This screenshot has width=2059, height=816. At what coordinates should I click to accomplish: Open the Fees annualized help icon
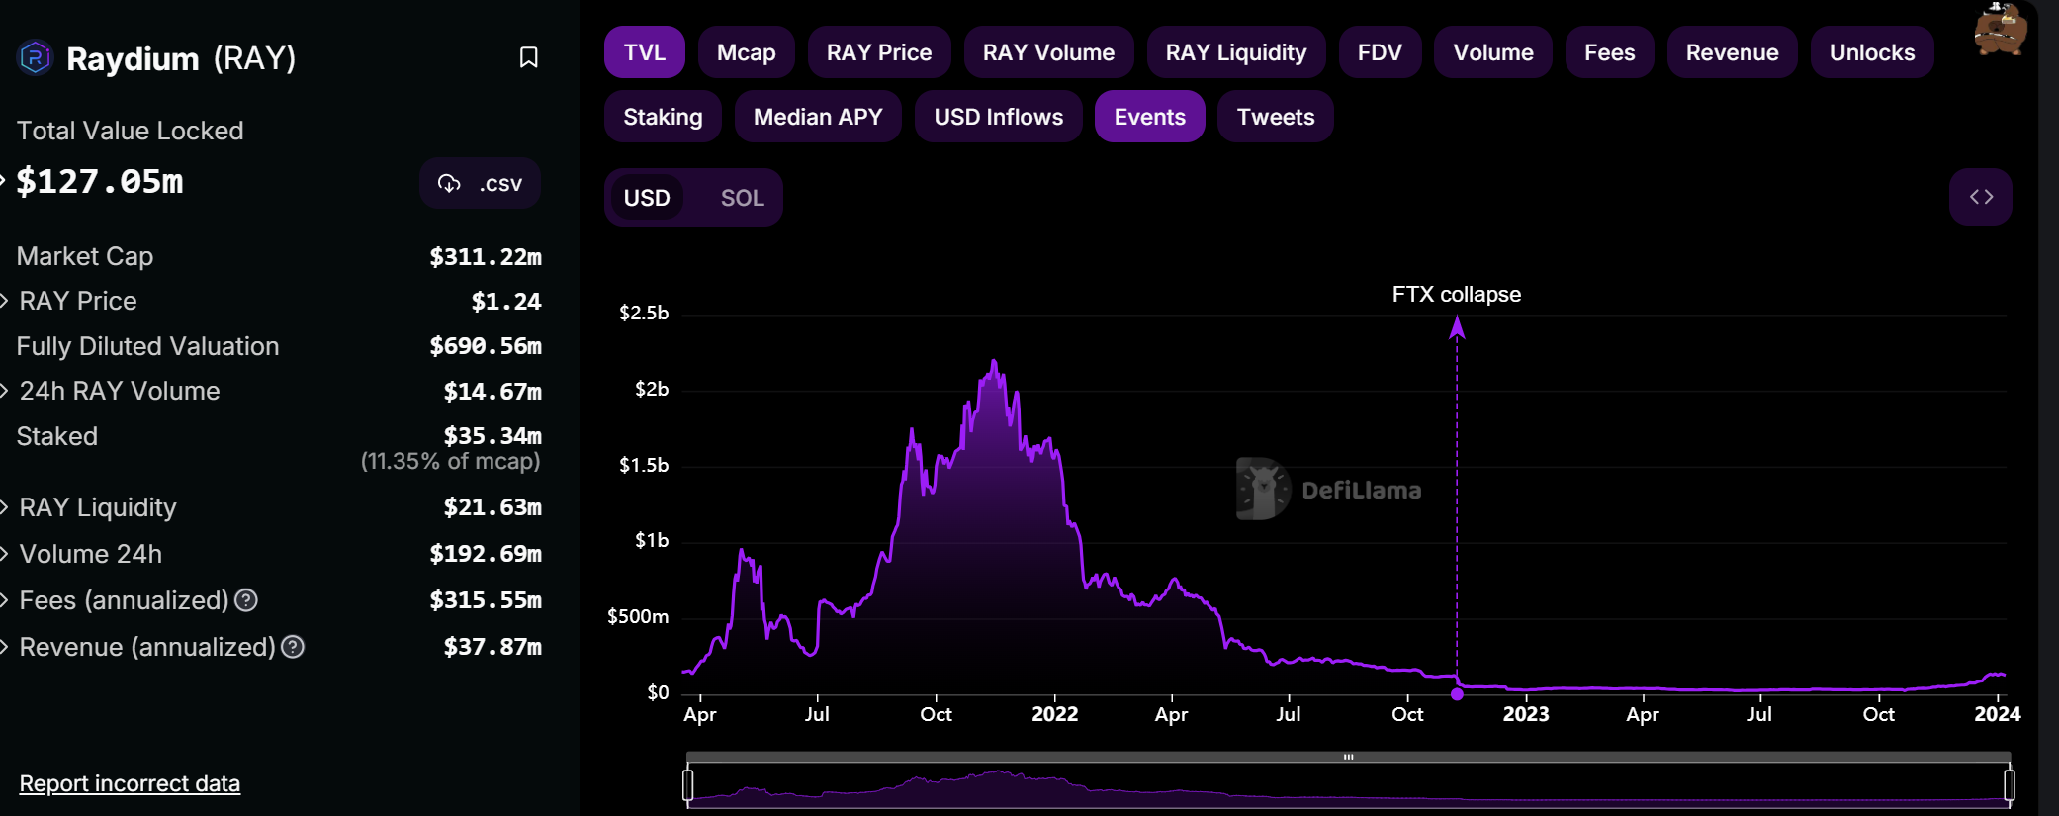[x=246, y=600]
